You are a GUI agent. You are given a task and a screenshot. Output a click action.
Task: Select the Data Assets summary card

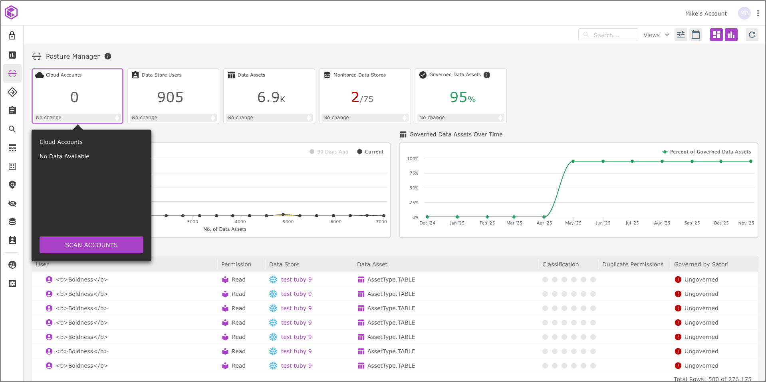coord(269,96)
